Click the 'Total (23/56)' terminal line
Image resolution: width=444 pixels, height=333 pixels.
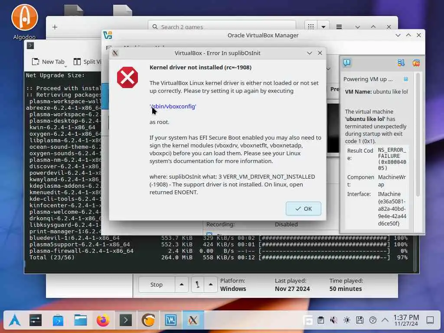219,258
